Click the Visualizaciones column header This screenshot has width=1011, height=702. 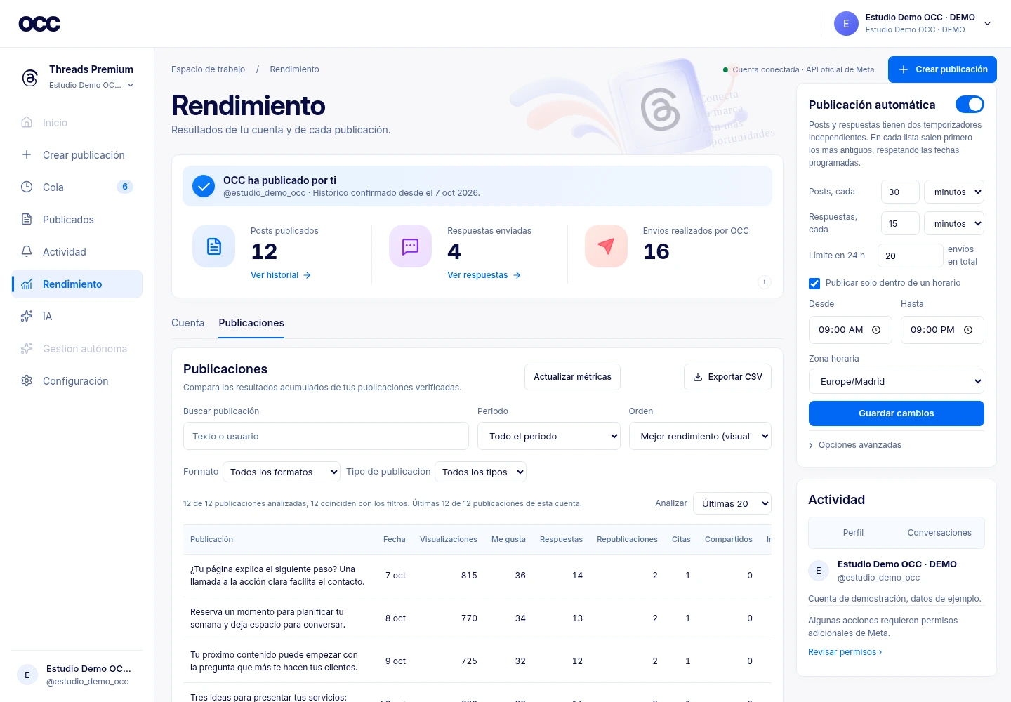[x=449, y=539]
